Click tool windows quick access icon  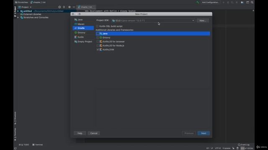pyautogui.click(x=15, y=148)
